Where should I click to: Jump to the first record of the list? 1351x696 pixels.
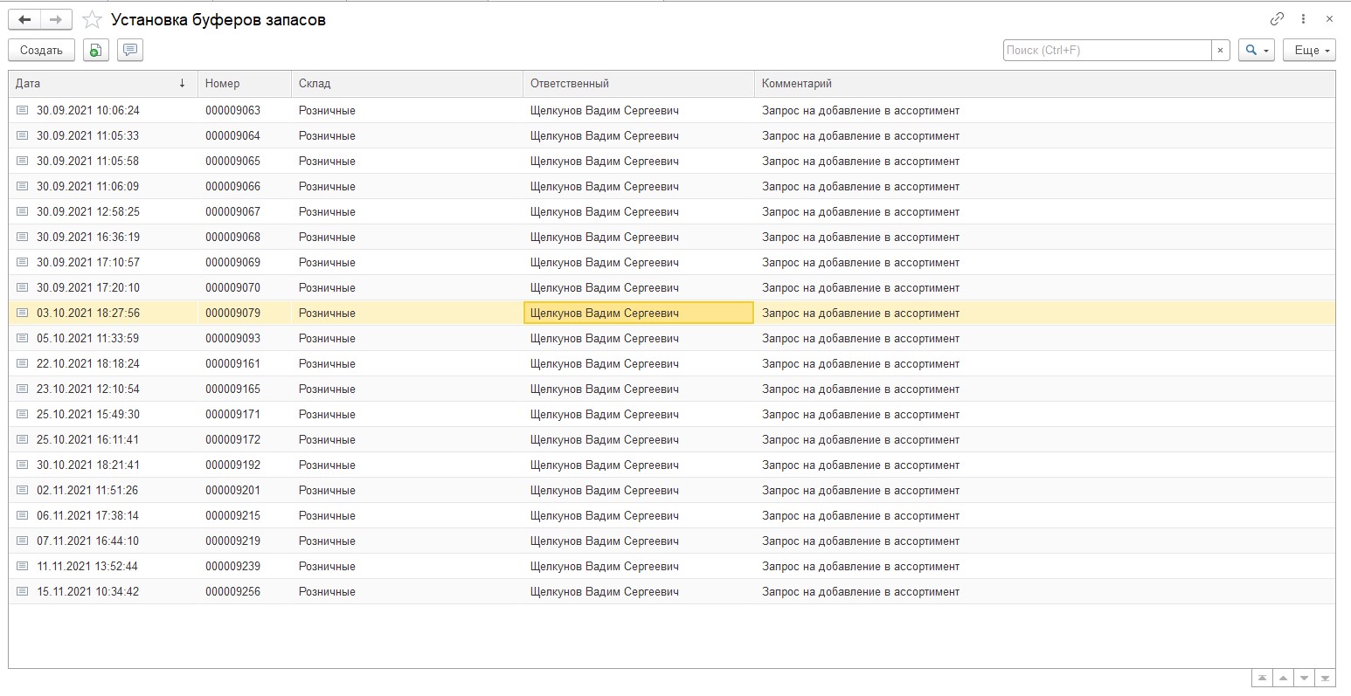pos(1262,678)
